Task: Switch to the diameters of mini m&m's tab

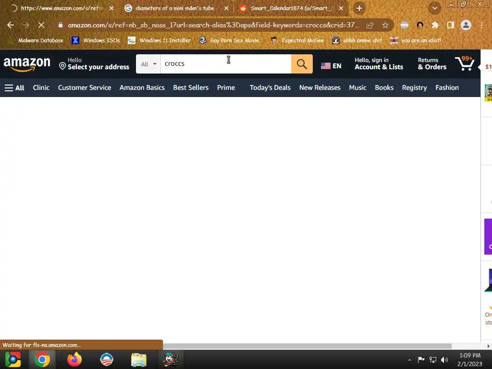Action: tap(174, 8)
